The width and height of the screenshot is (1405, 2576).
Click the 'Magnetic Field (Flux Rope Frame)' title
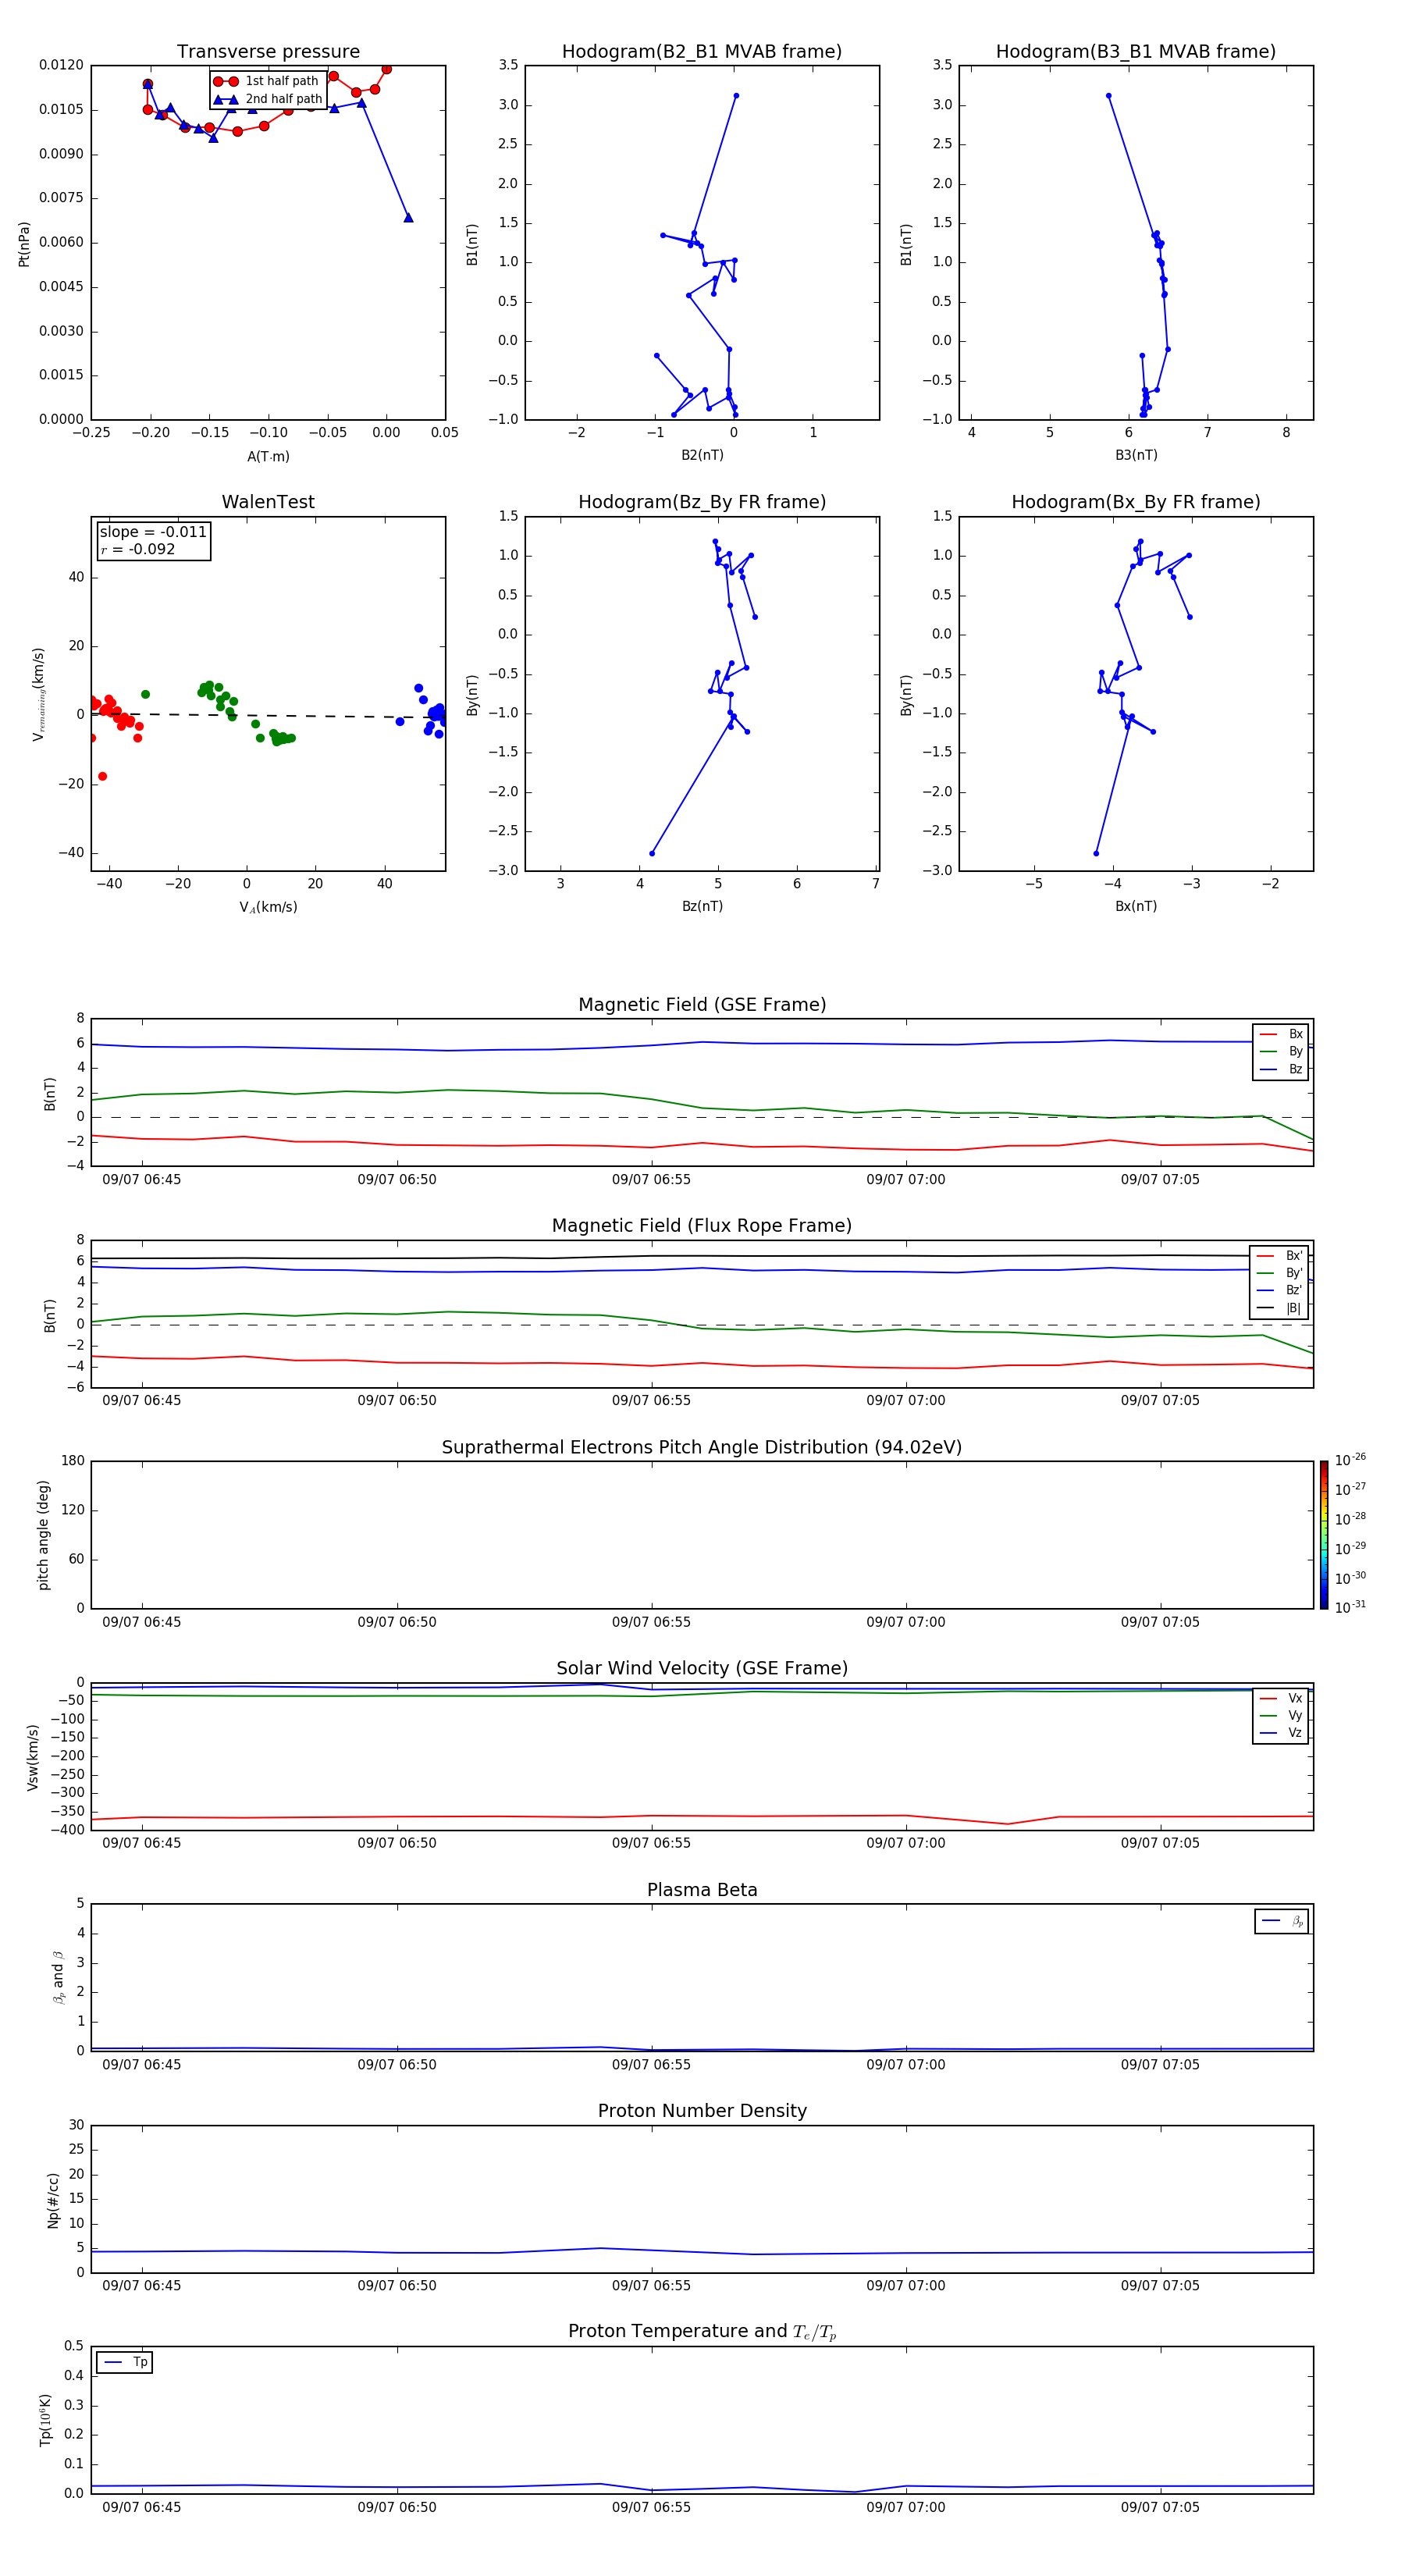pos(702,1226)
